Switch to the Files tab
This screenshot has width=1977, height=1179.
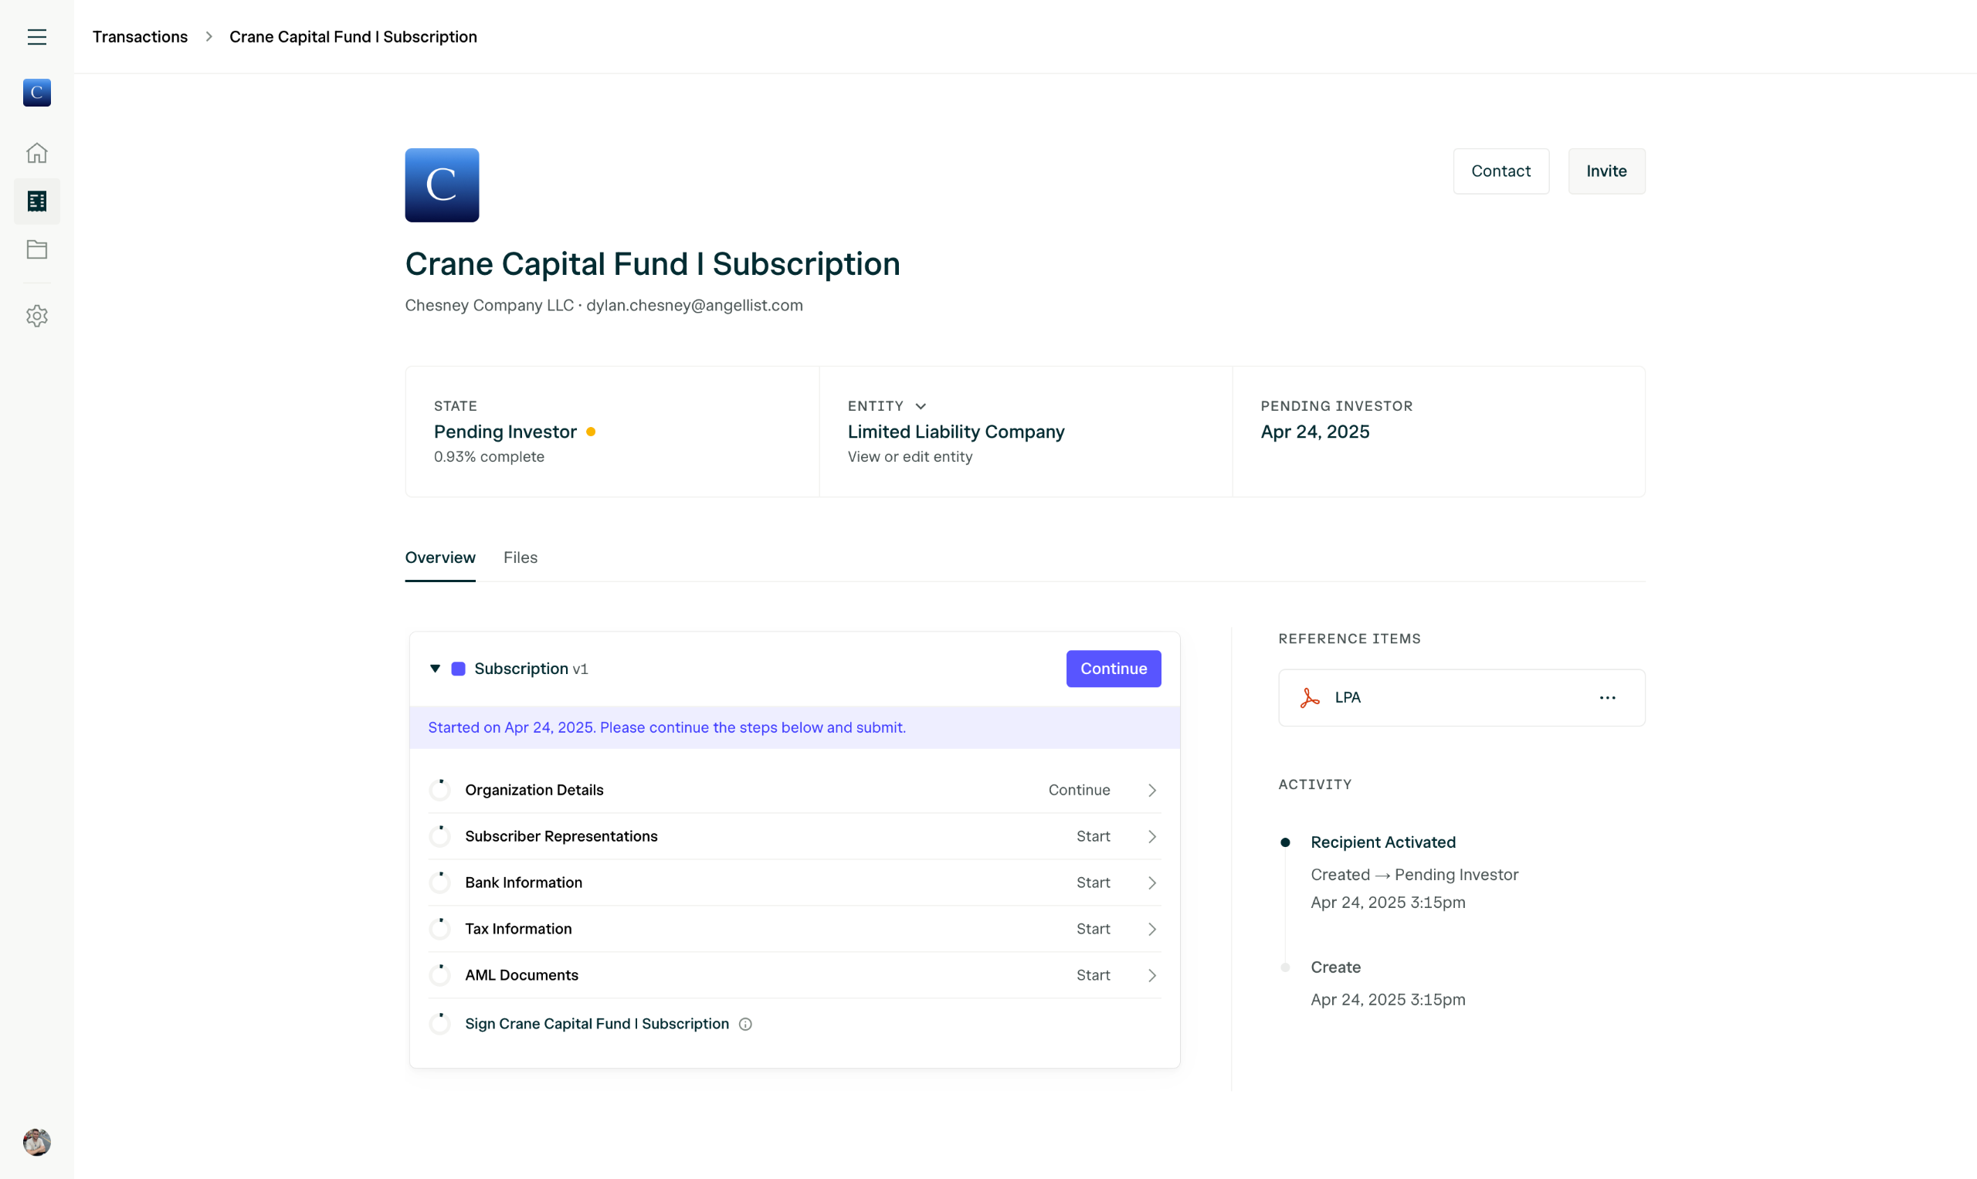520,557
